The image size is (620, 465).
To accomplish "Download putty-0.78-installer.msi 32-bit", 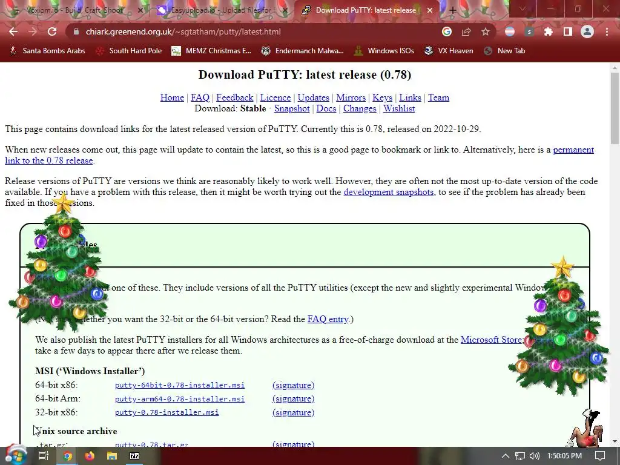I will click(x=167, y=412).
